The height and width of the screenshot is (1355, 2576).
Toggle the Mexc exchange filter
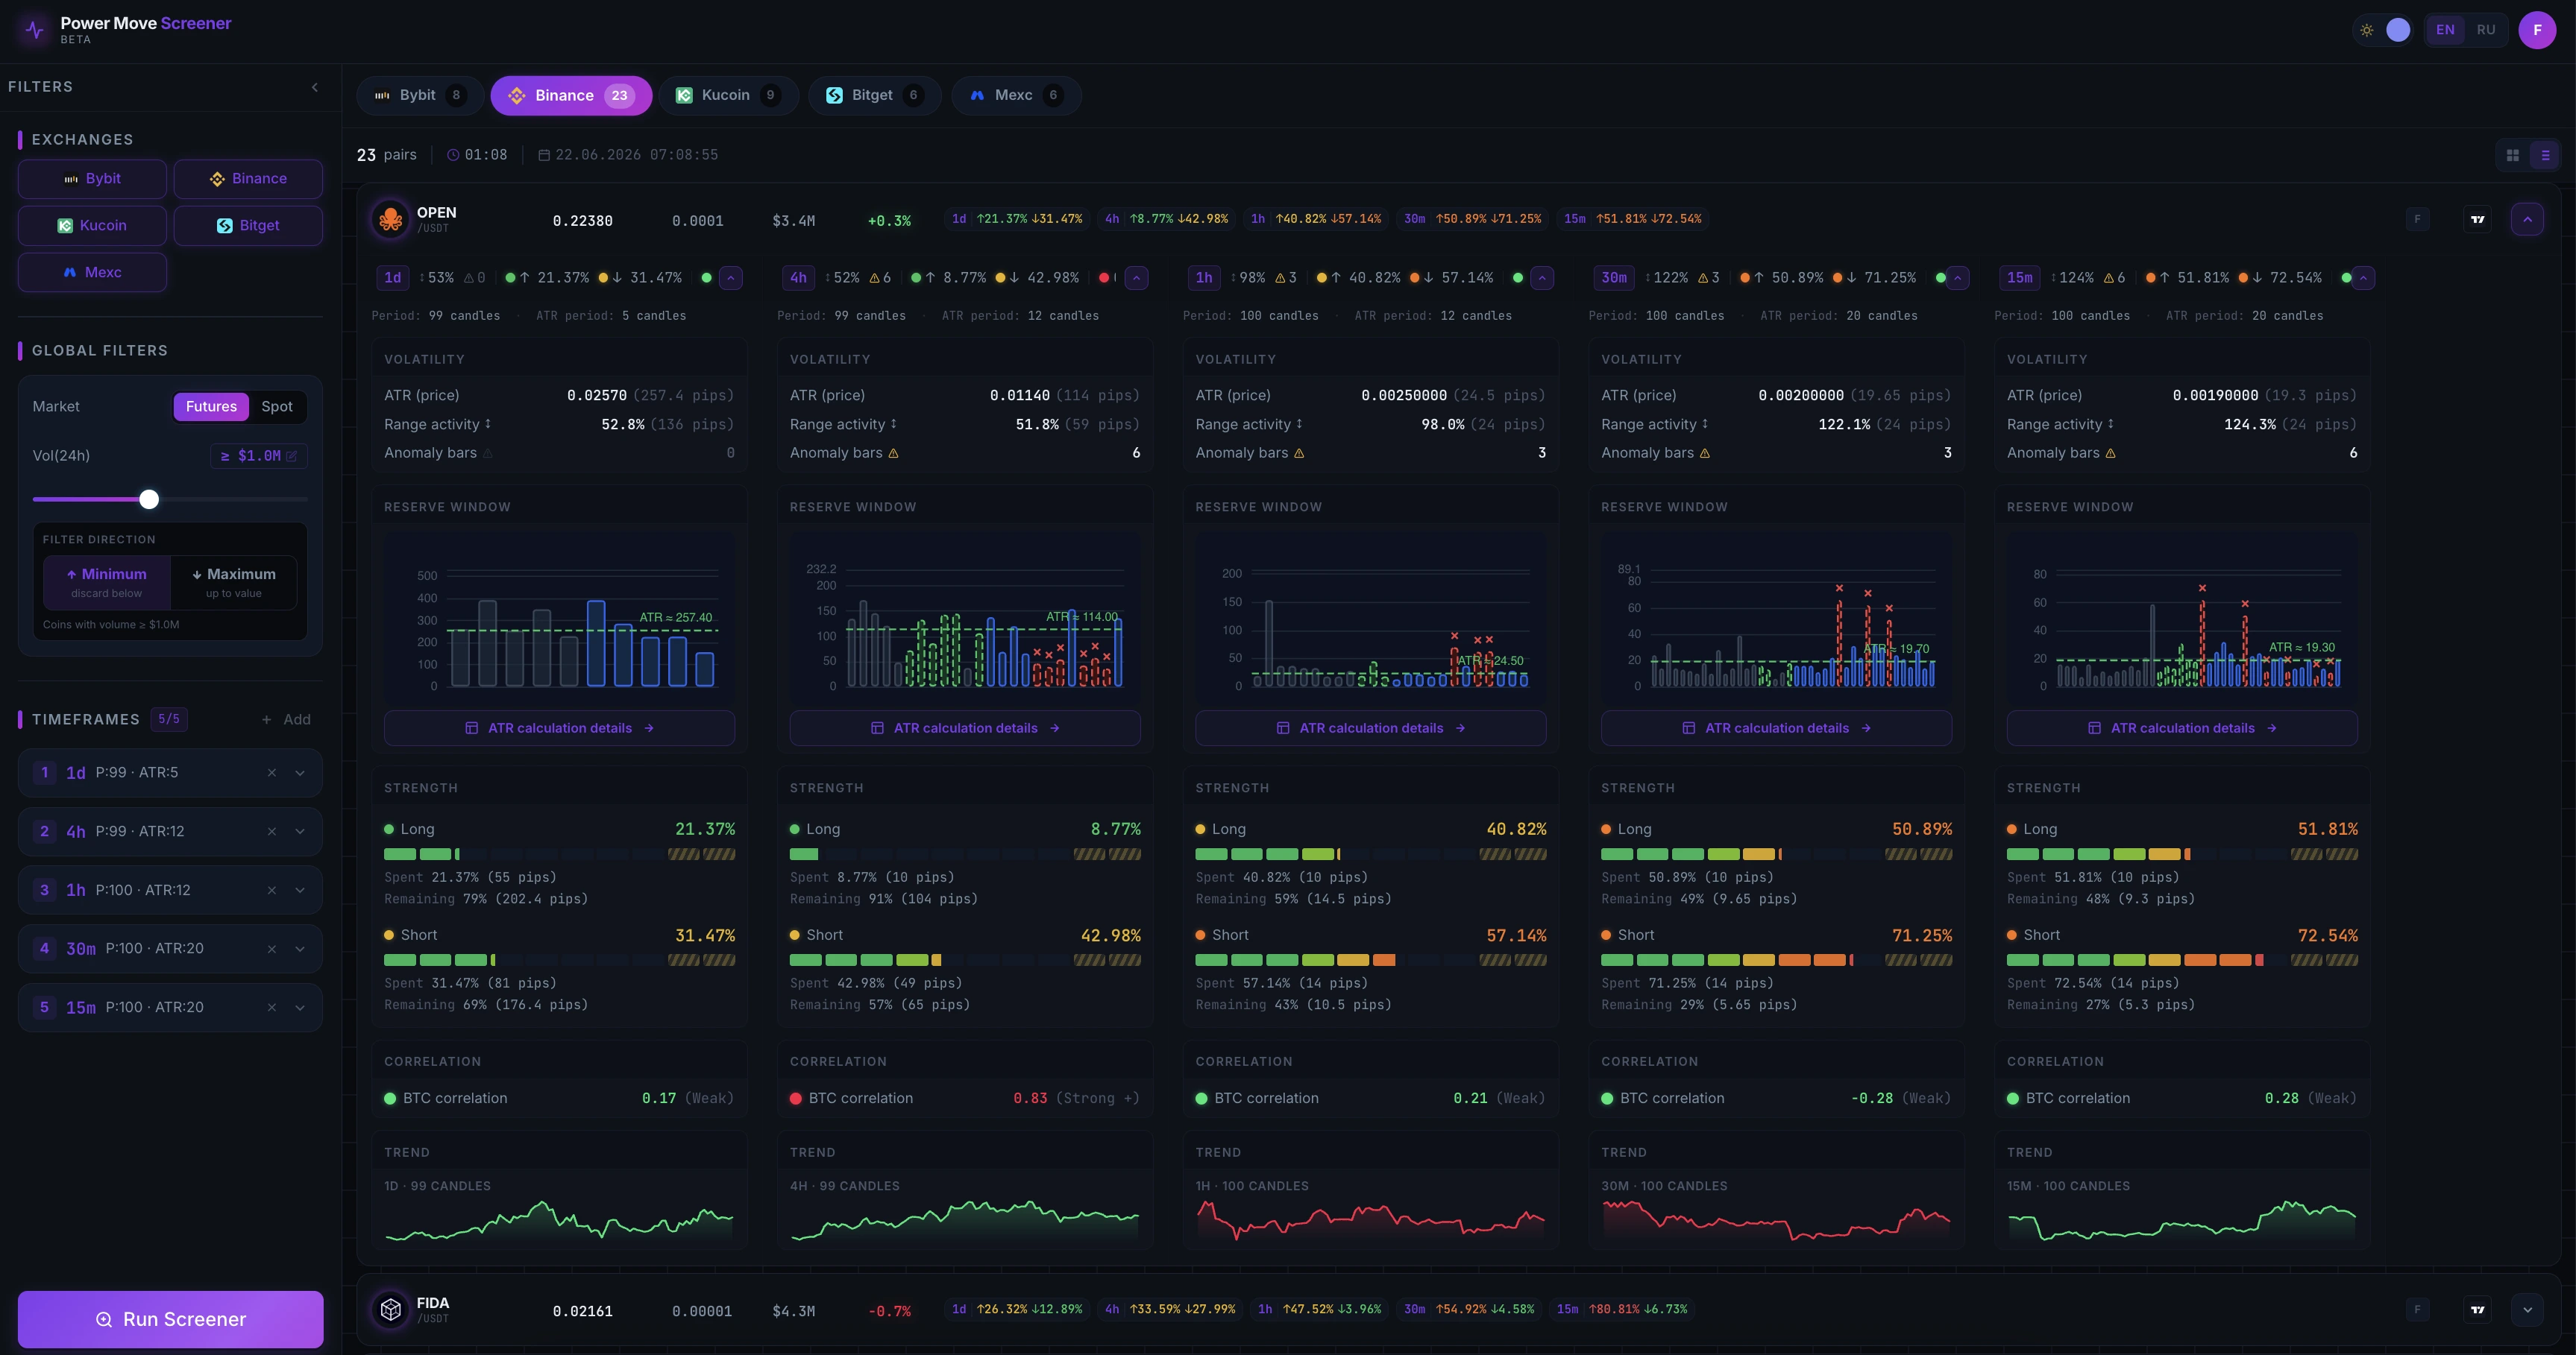point(92,272)
